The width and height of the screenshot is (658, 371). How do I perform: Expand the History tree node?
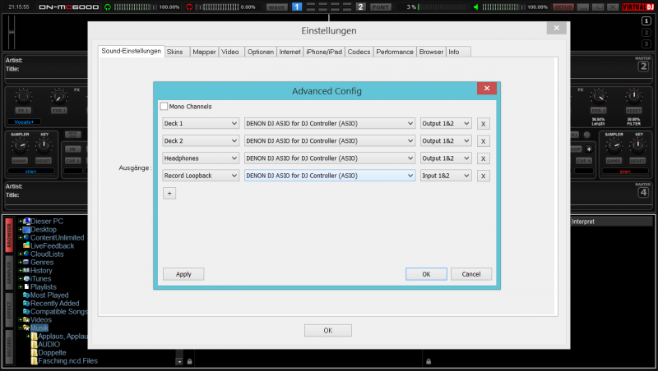coord(20,271)
